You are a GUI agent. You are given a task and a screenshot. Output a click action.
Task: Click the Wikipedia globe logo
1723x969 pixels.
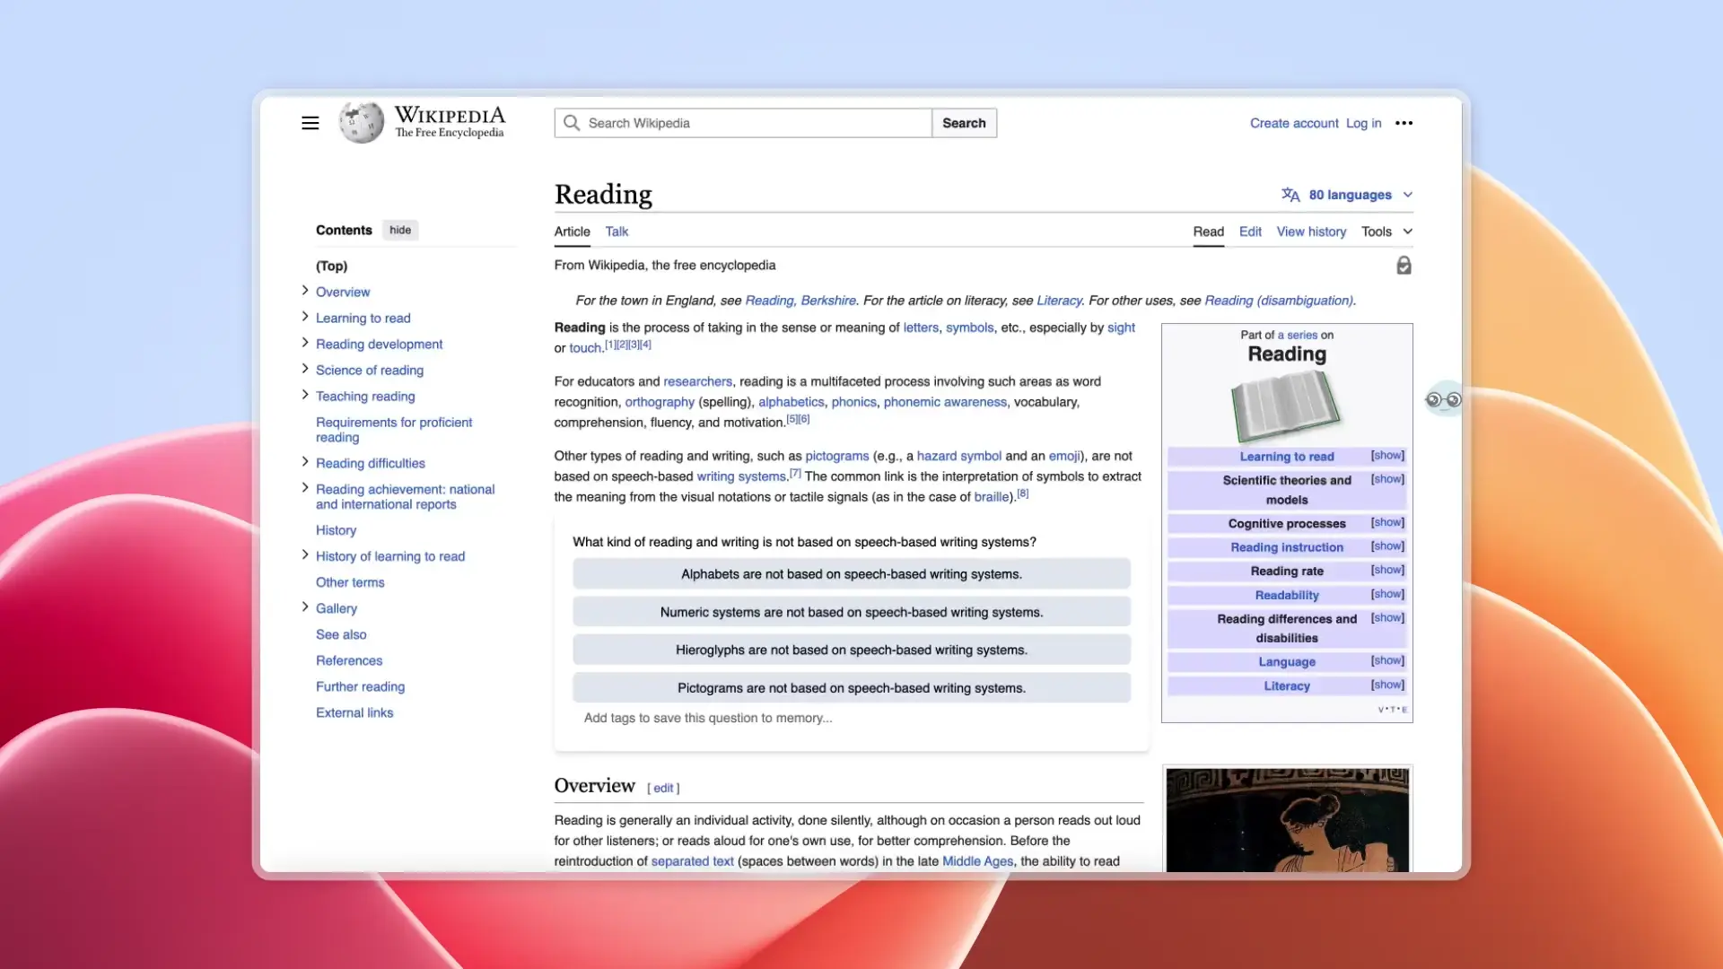tap(361, 122)
